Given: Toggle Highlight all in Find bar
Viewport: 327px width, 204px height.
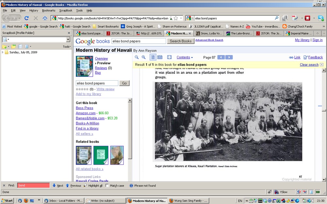Looking at the screenshot, I should [x=93, y=185].
